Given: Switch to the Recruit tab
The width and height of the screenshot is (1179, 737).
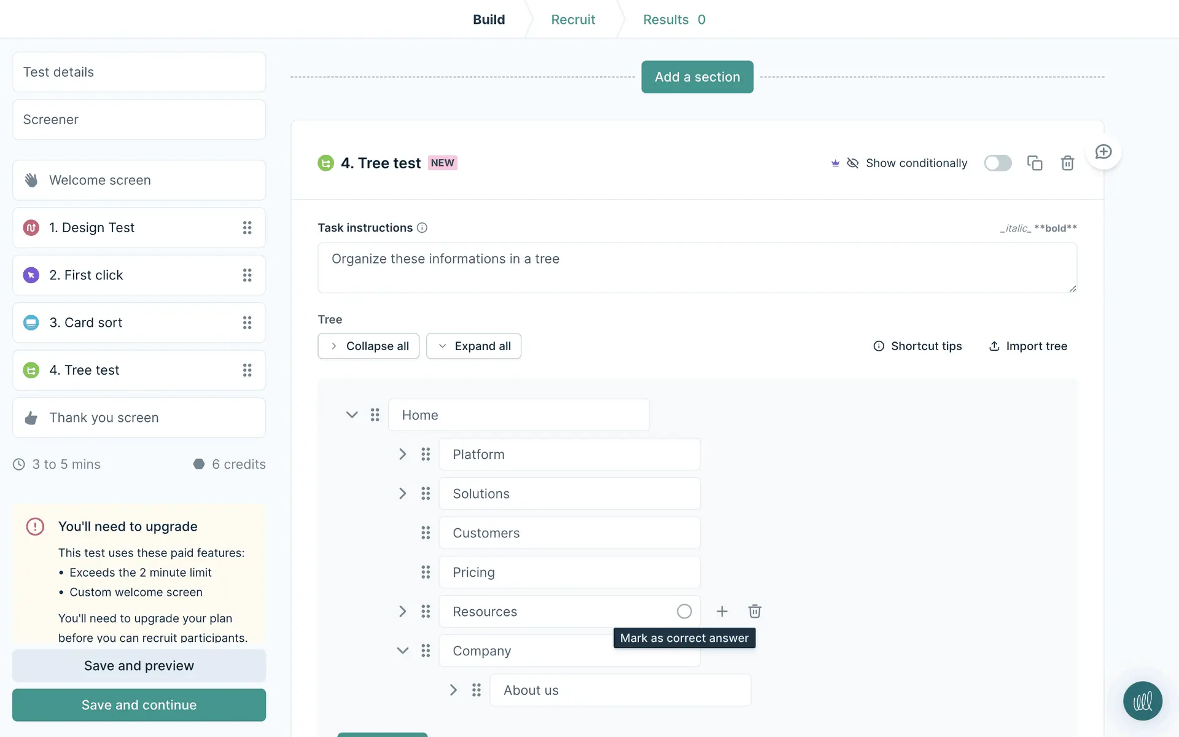Looking at the screenshot, I should click(573, 20).
